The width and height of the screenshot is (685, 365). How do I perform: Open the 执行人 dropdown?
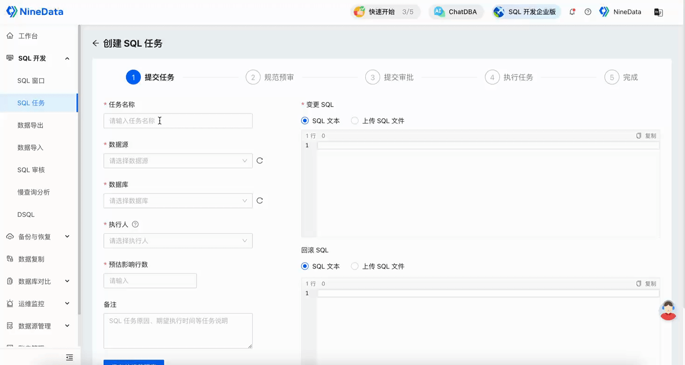(178, 241)
